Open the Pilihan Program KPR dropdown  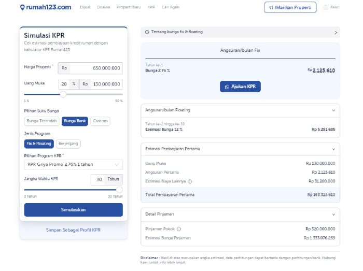click(x=73, y=165)
